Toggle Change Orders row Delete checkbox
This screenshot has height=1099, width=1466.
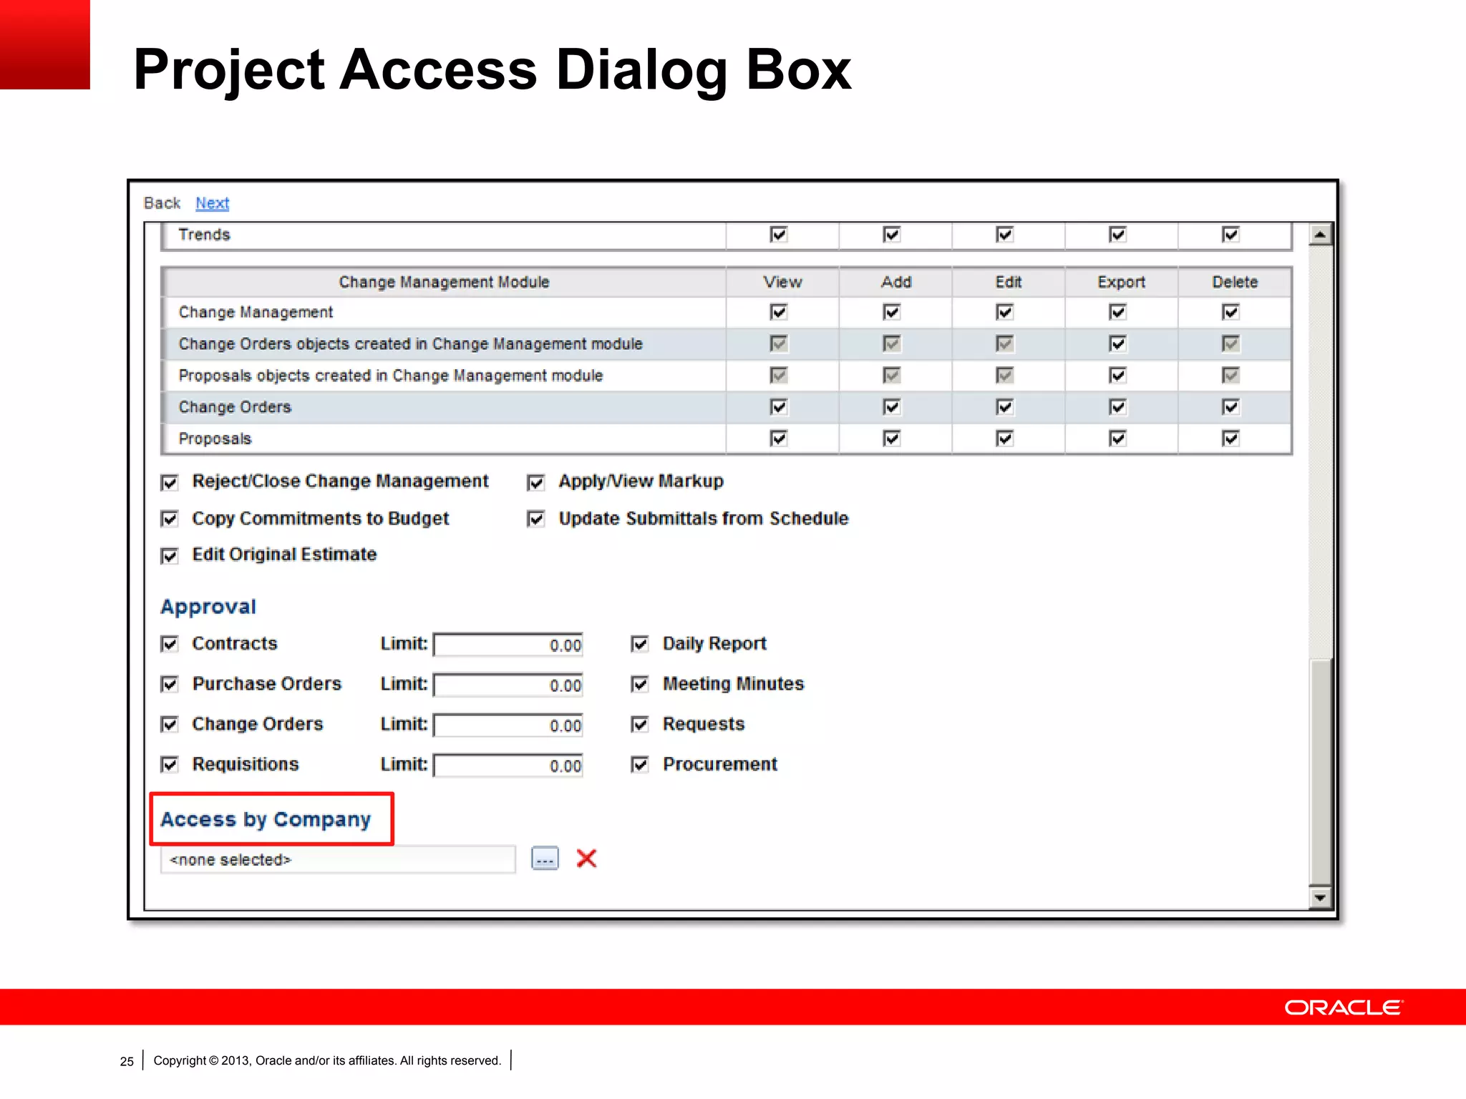coord(1230,407)
